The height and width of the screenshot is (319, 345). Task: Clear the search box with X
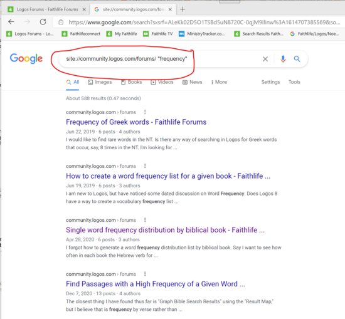pyautogui.click(x=265, y=59)
